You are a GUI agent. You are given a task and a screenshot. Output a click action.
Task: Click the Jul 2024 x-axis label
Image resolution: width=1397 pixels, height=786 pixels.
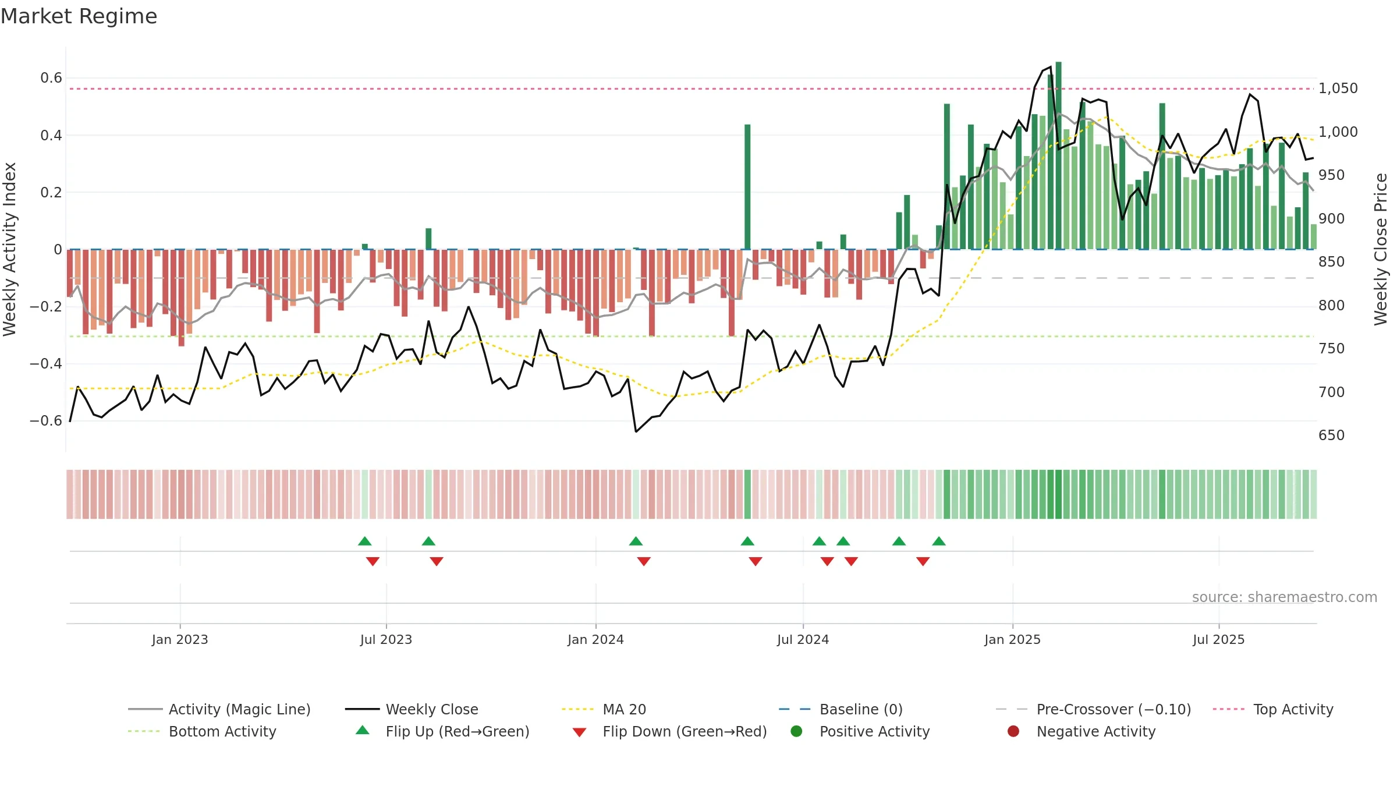click(803, 639)
